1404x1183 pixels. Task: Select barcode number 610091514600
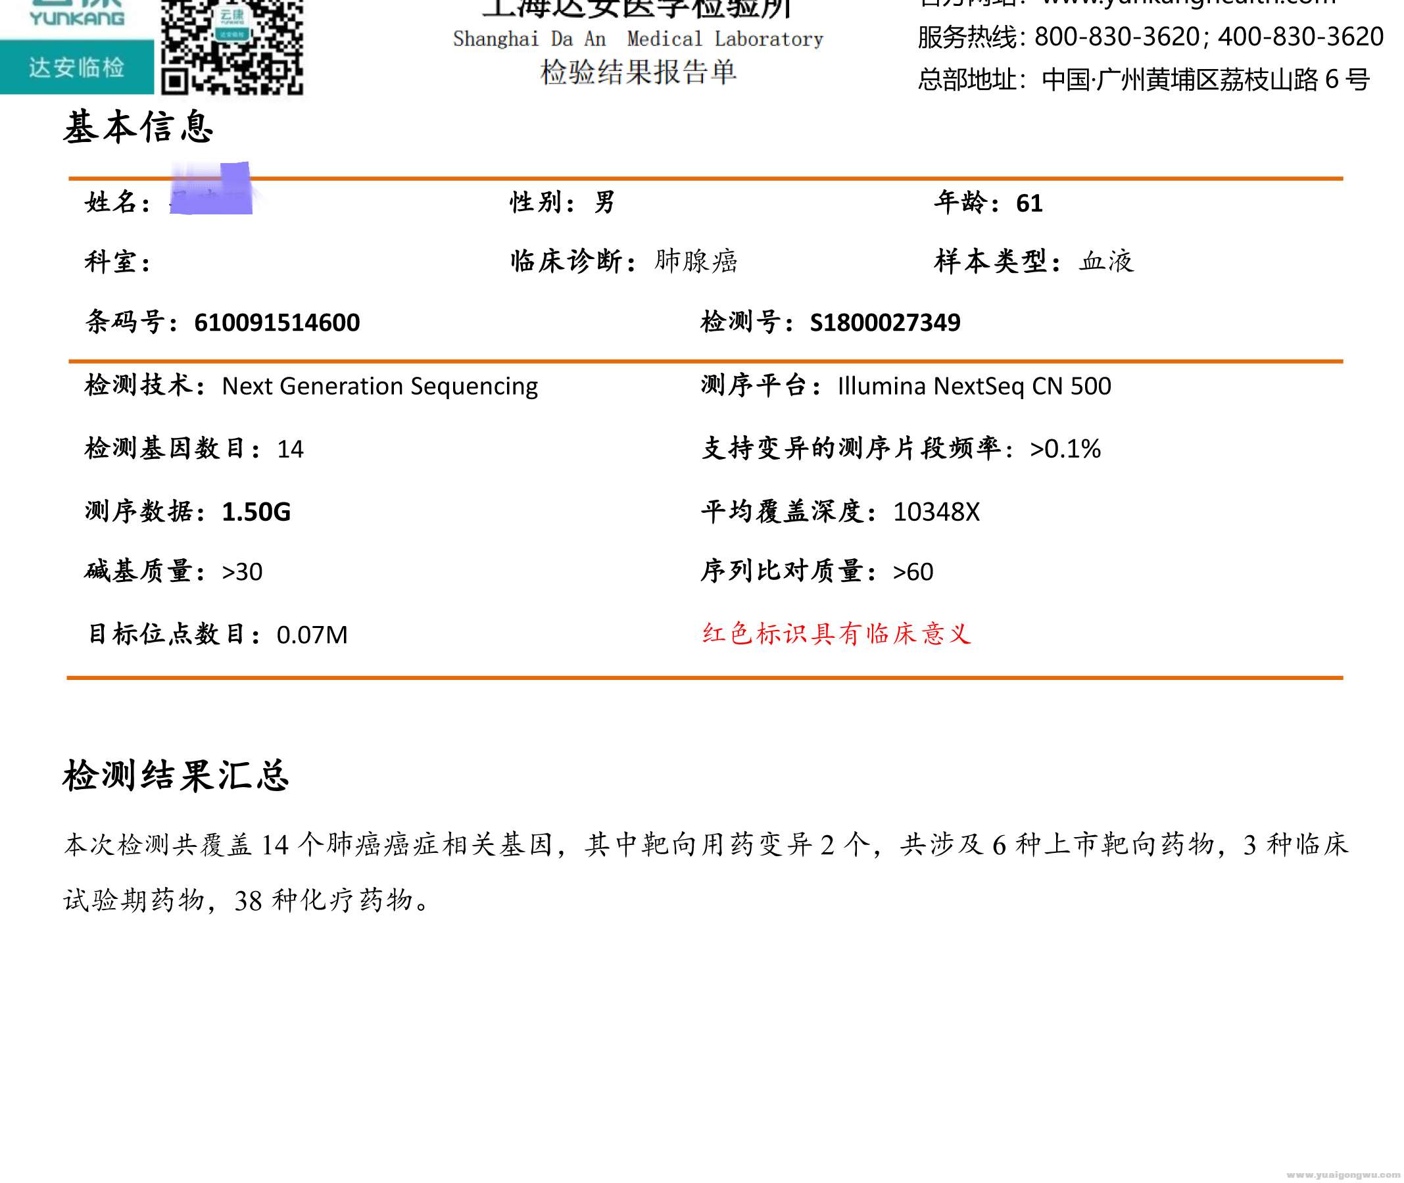pos(277,323)
